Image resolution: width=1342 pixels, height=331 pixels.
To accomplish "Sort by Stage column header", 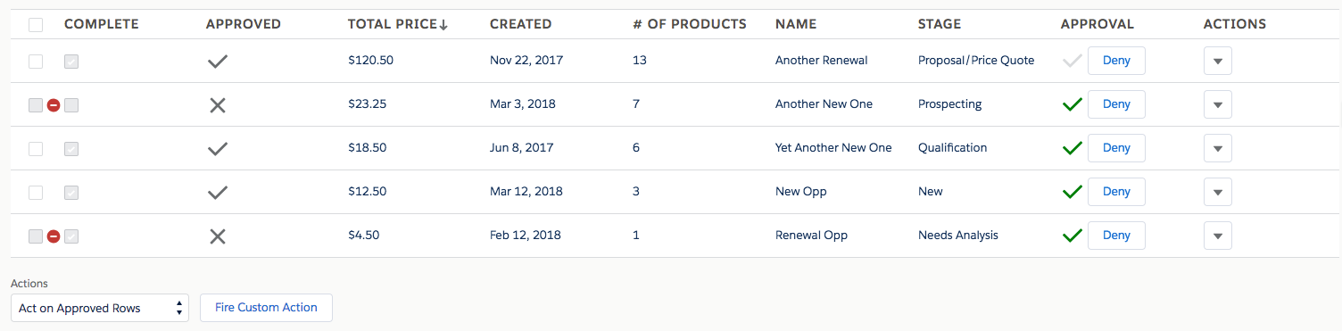I will tap(940, 24).
